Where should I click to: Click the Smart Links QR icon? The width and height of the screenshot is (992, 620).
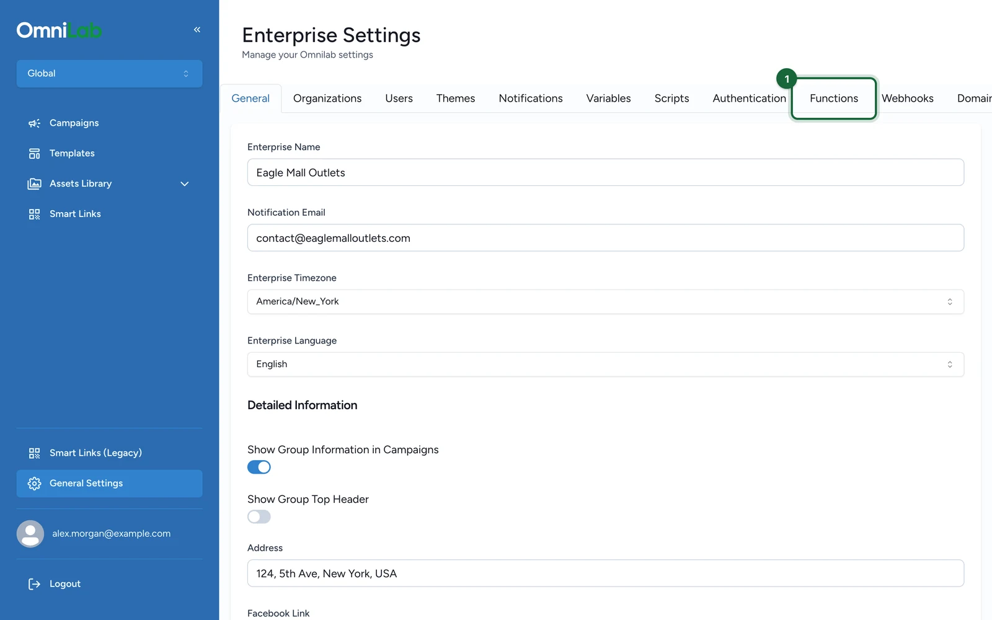click(34, 215)
